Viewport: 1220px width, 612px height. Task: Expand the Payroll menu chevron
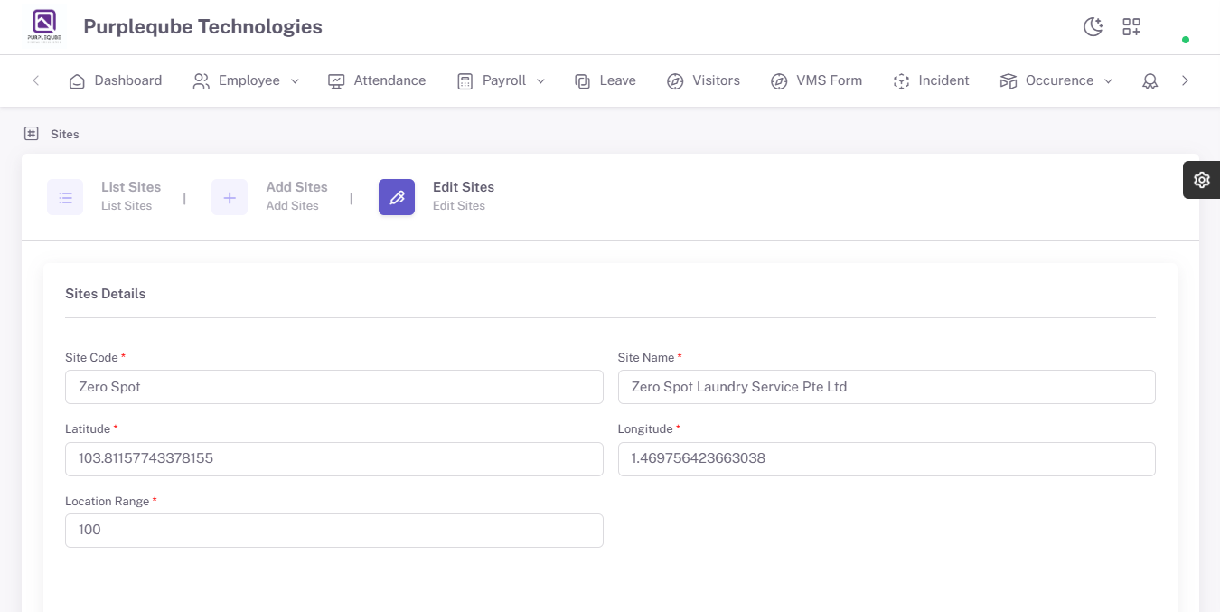[540, 81]
